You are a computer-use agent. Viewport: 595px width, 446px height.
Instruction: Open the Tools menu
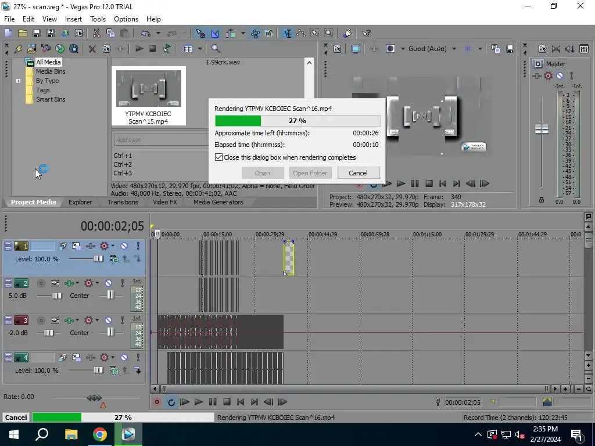click(x=98, y=19)
